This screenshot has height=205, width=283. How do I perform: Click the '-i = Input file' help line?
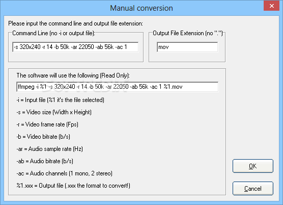[60, 100]
